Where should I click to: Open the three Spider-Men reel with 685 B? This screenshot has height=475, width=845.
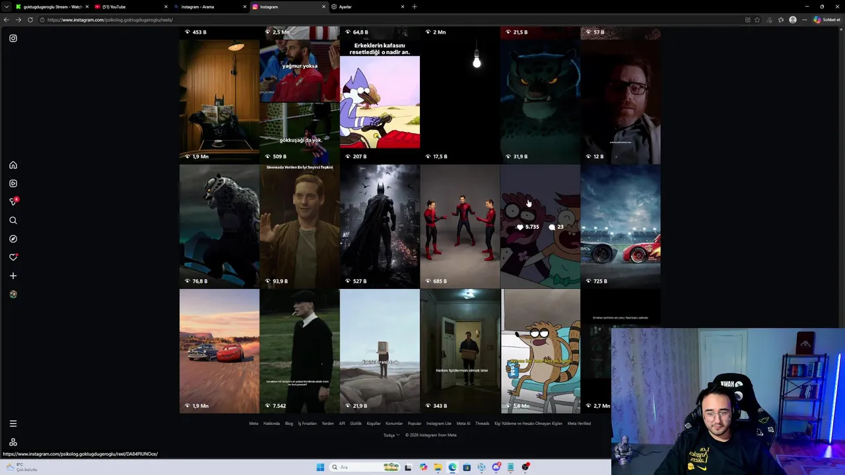(460, 226)
